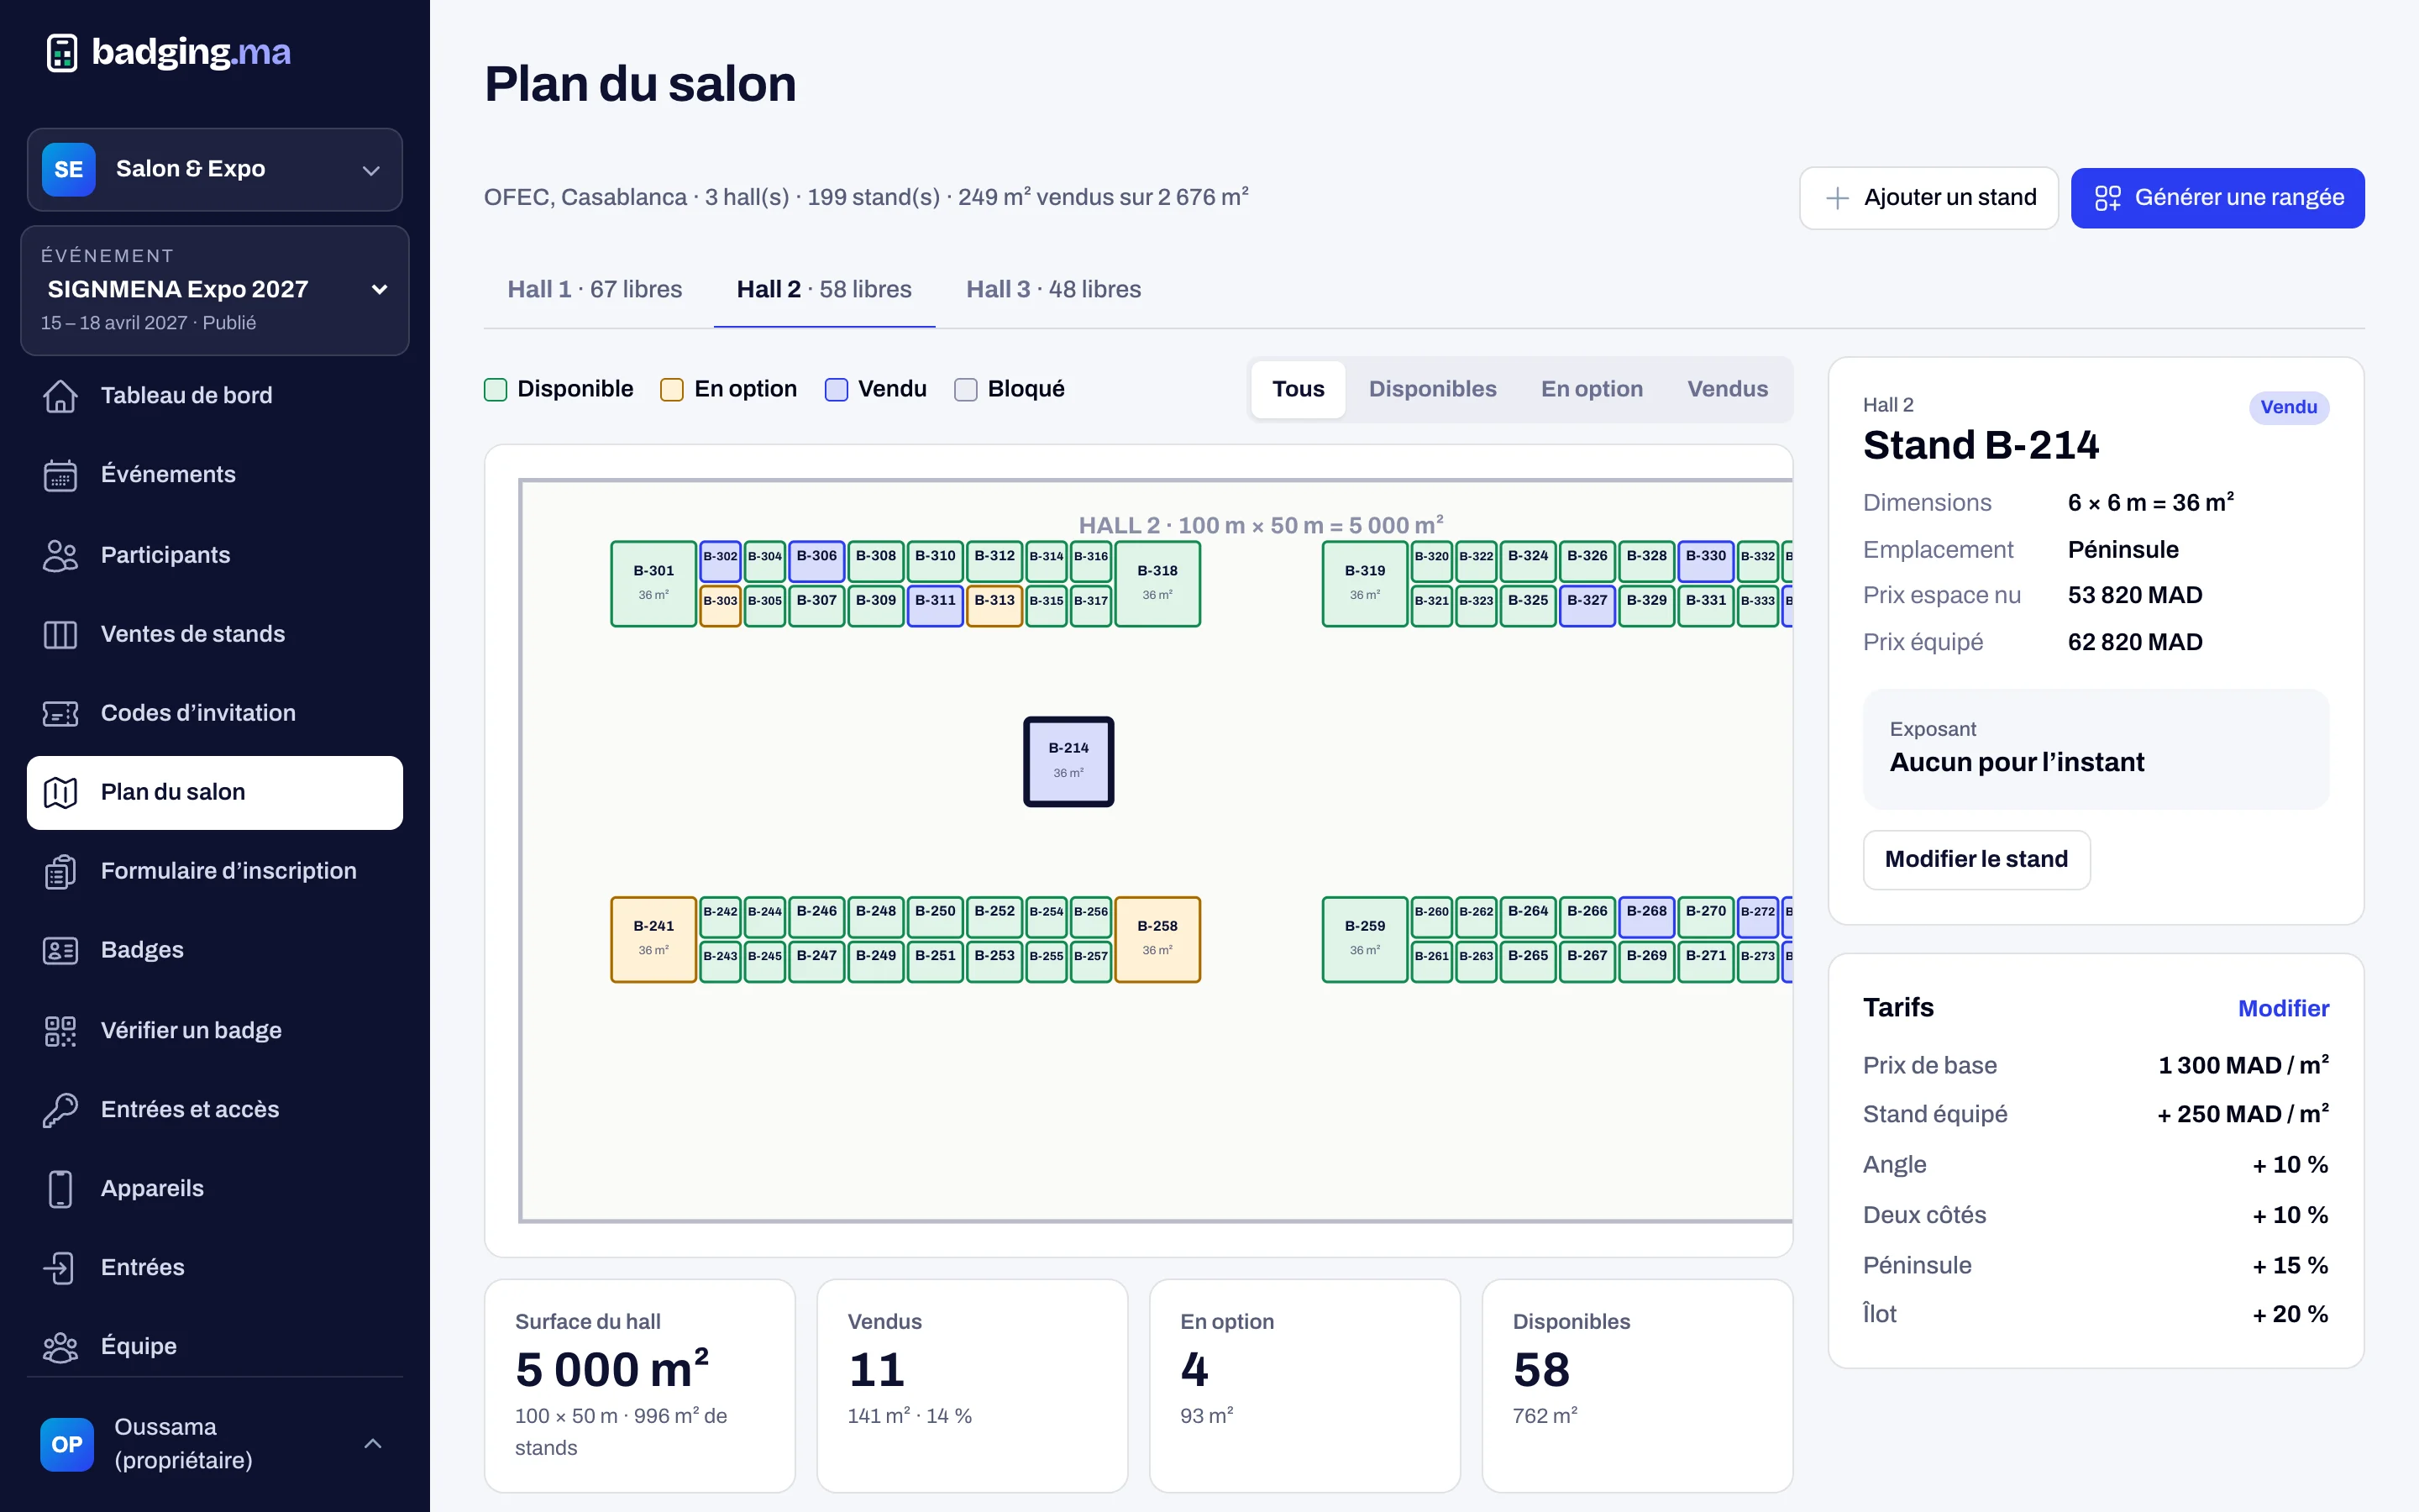Select stand B-318 on the plan
2419x1512 pixels.
[x=1157, y=584]
